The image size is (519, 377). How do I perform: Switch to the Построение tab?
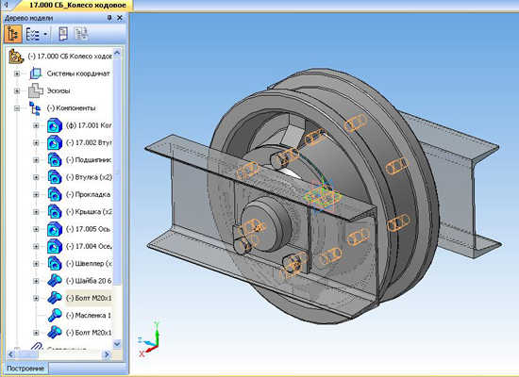tap(25, 369)
